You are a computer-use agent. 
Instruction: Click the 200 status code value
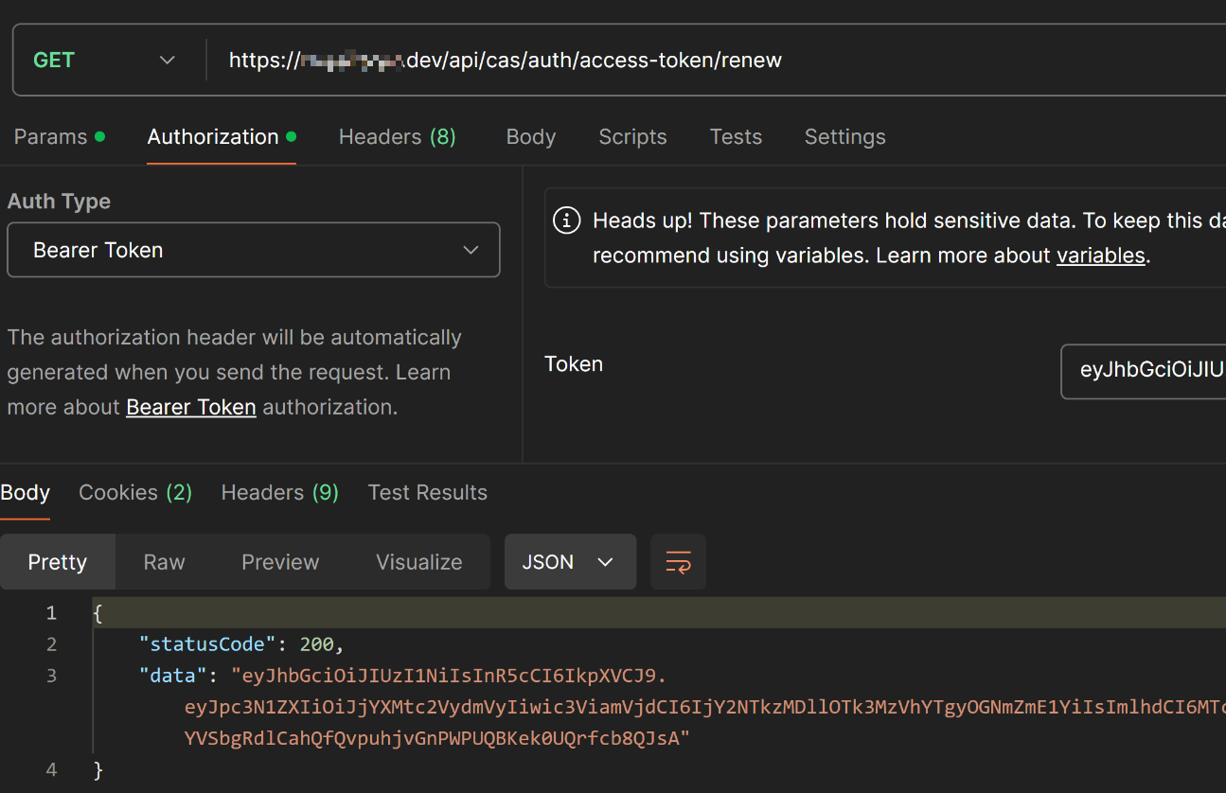317,644
